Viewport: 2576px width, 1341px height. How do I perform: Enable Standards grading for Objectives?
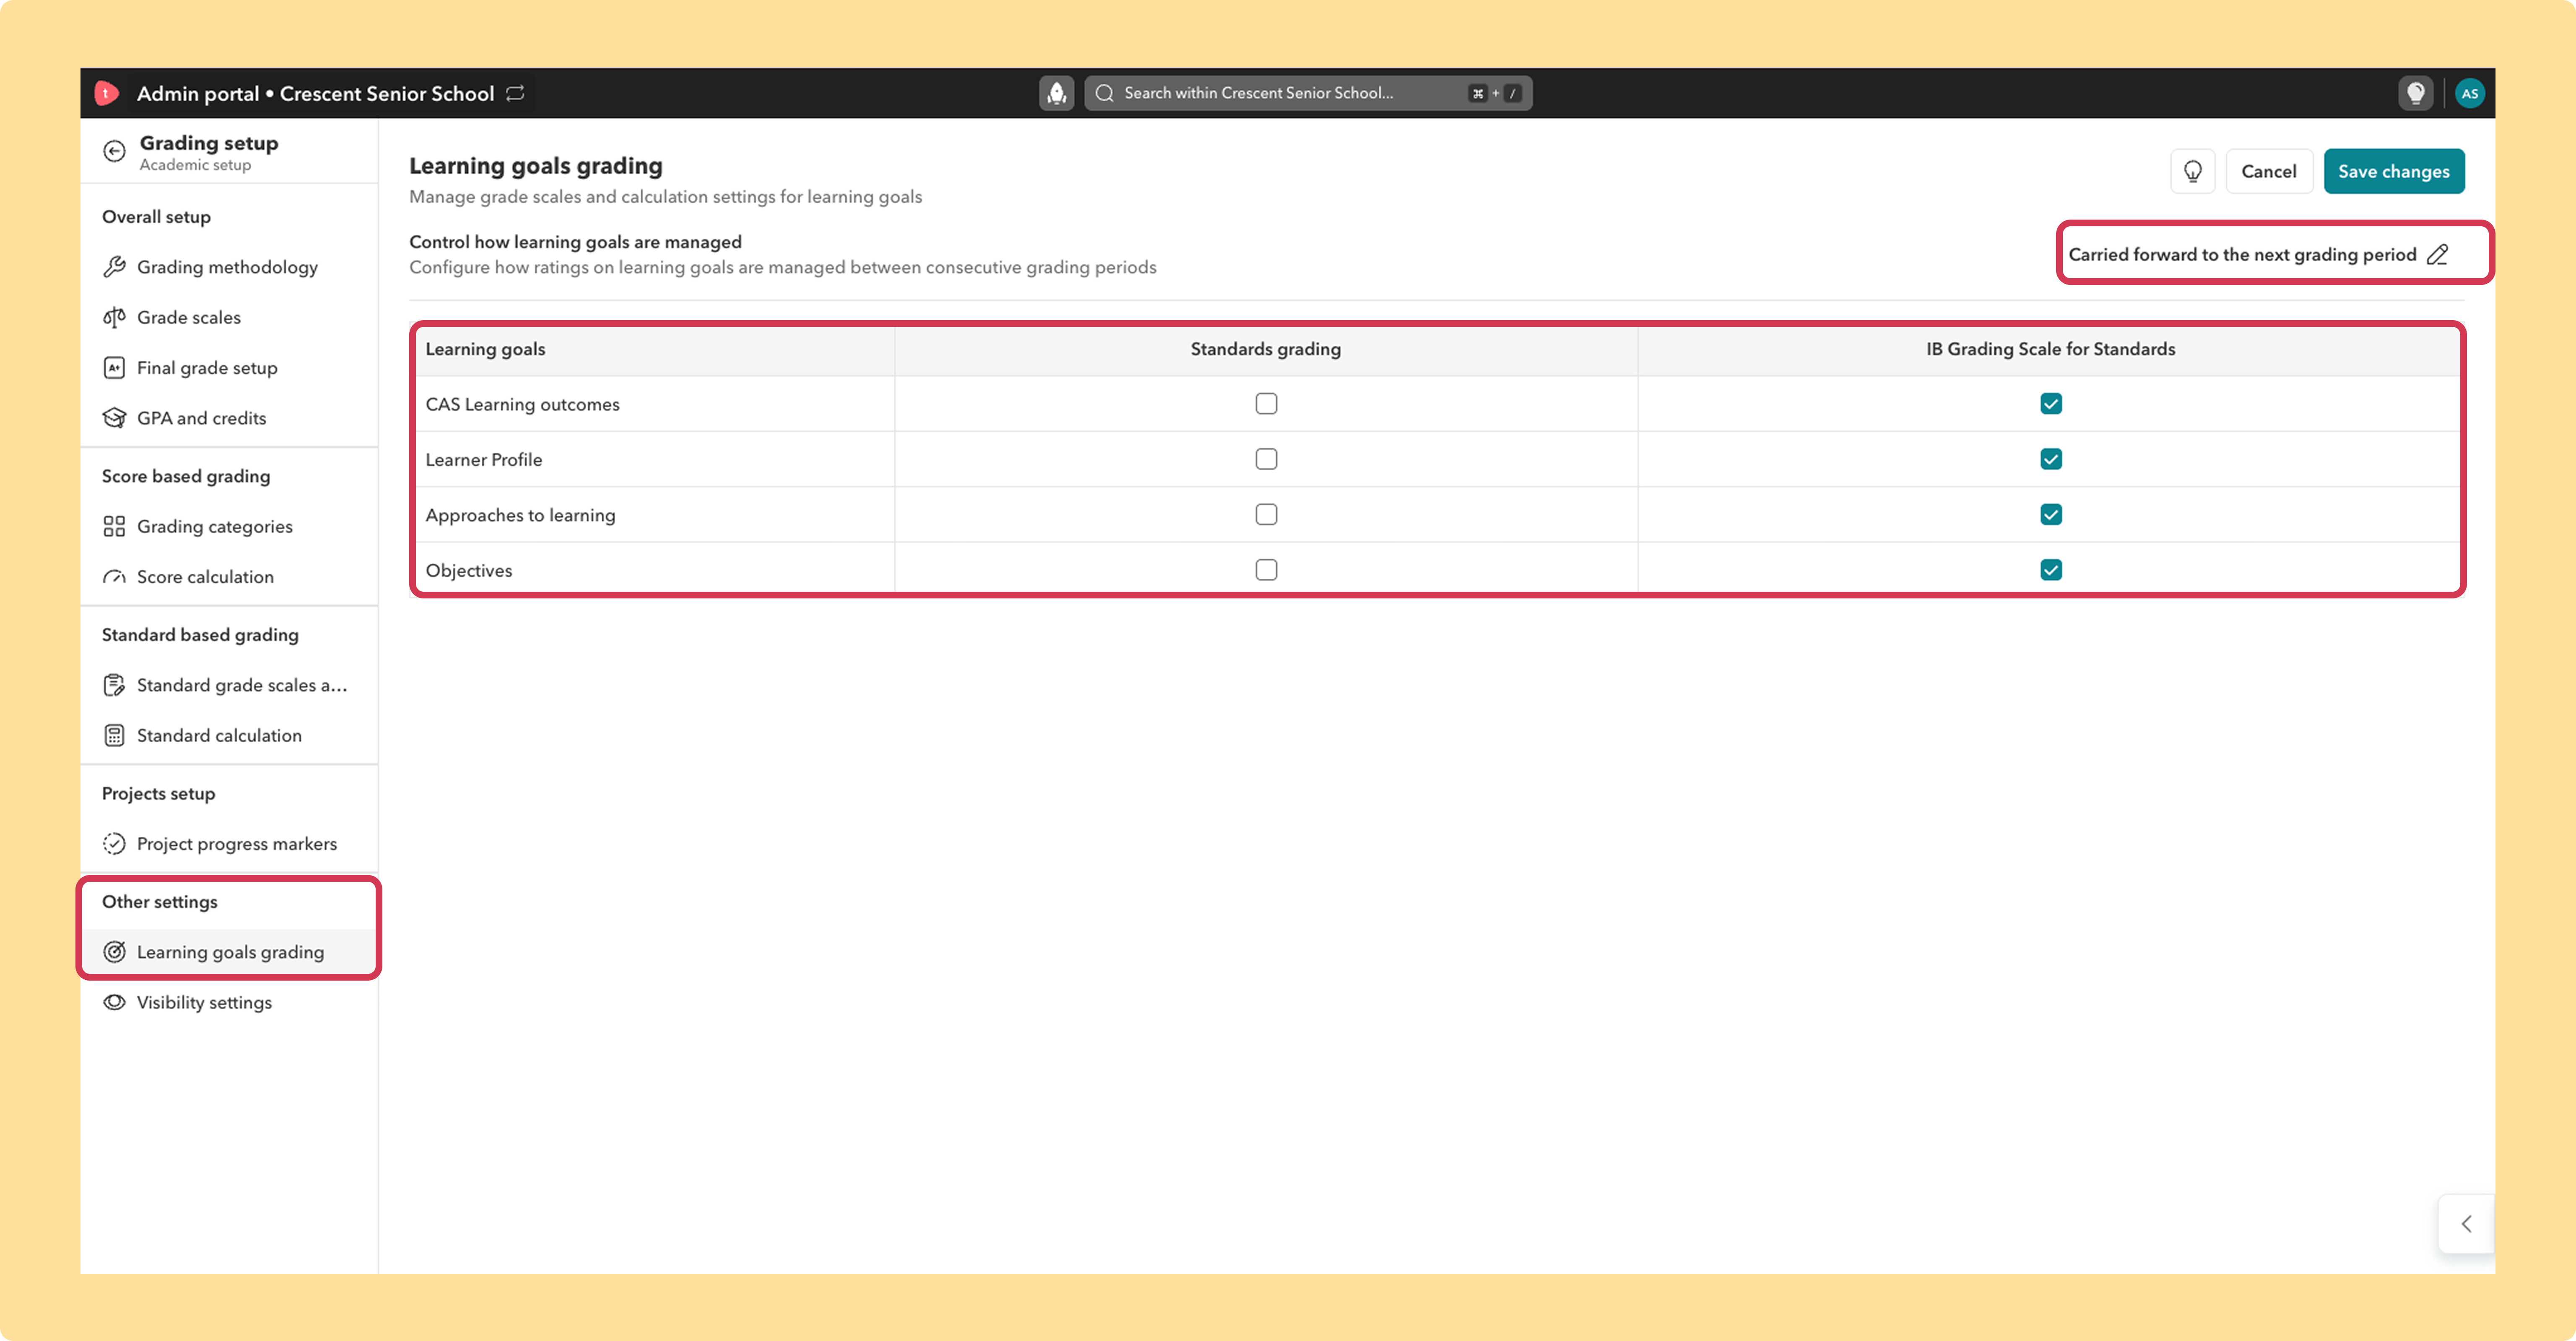click(1266, 570)
